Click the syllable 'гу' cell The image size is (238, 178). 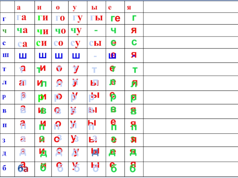click(78, 18)
